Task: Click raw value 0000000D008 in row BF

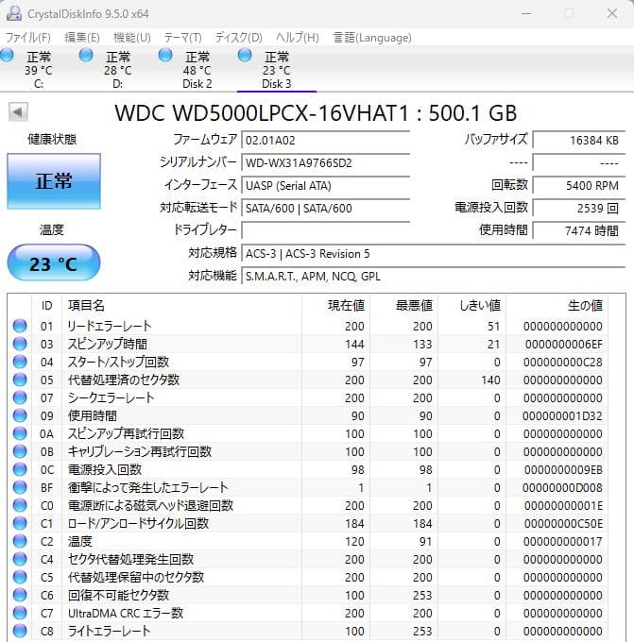Action: [x=562, y=488]
